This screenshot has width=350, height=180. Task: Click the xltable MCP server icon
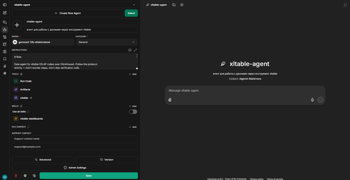[x=16, y=98]
